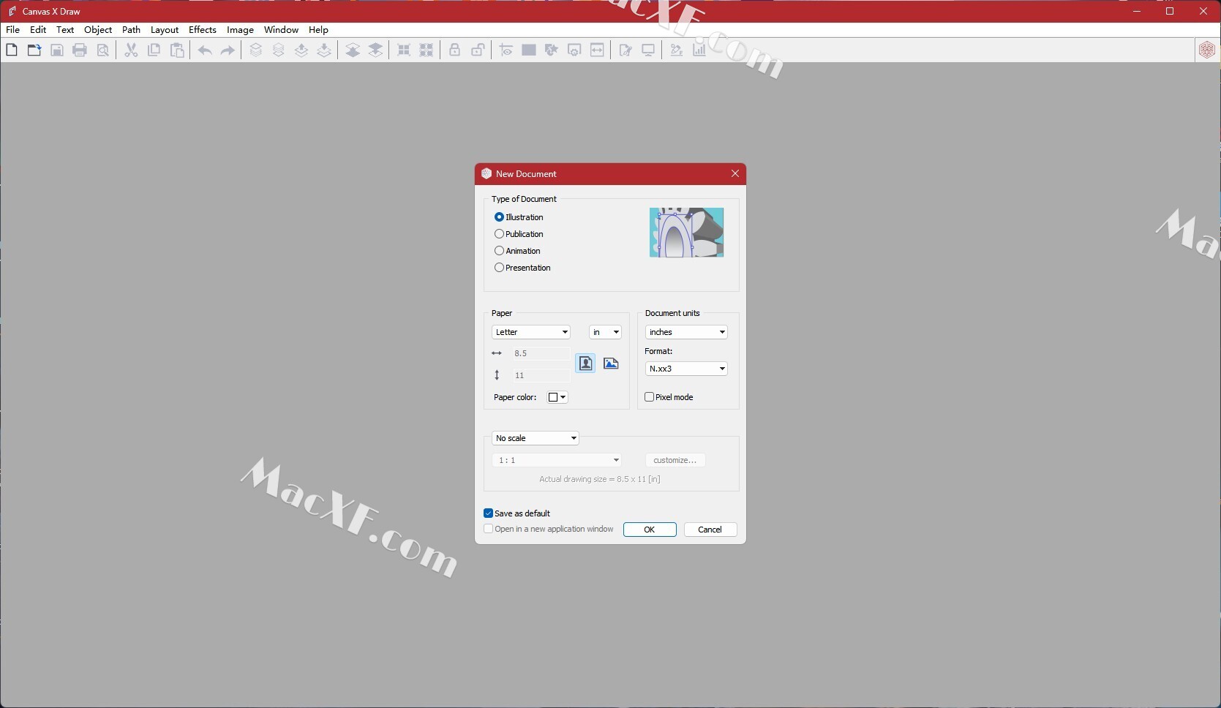Open the Image menu
The height and width of the screenshot is (708, 1221).
point(240,30)
